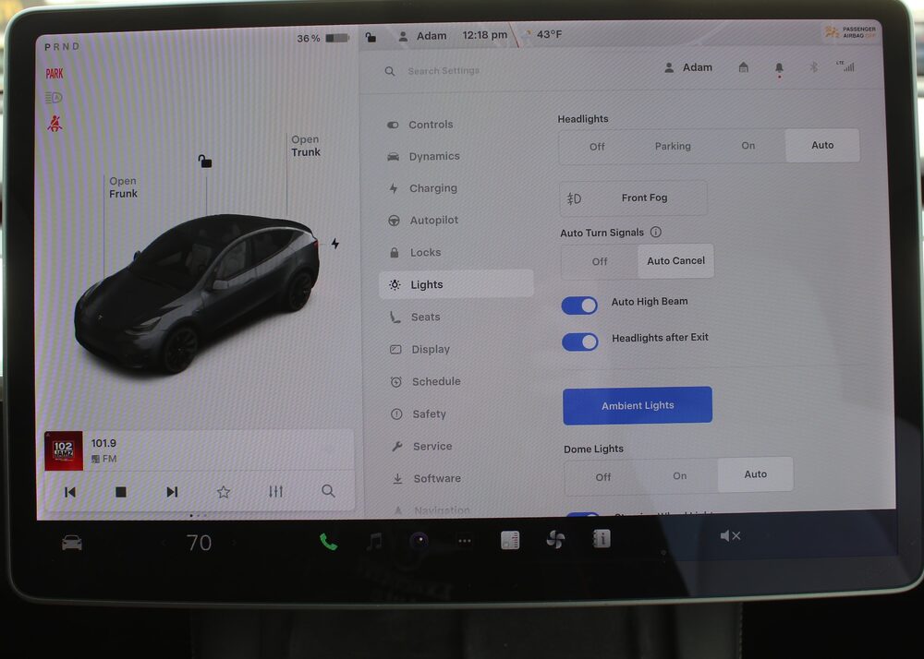This screenshot has width=924, height=659.
Task: Open charge port via lightning bolt
Action: point(334,244)
